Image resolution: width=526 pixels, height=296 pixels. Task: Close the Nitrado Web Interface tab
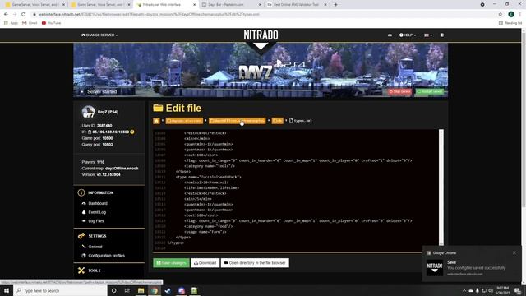click(194, 5)
